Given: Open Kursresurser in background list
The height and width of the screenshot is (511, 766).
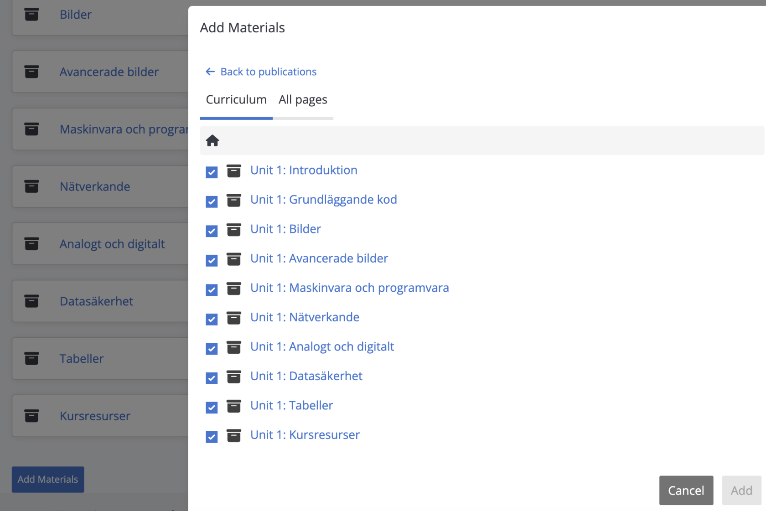Looking at the screenshot, I should (x=95, y=416).
